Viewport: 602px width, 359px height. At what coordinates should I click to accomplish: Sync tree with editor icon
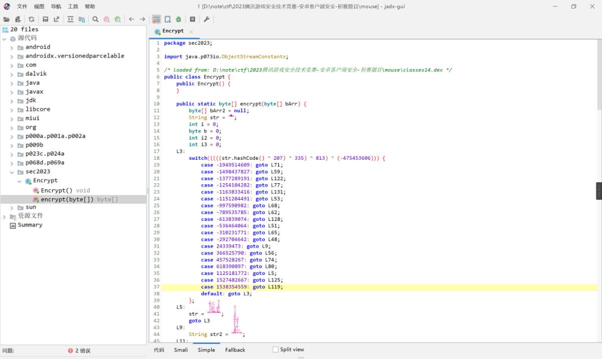[70, 19]
